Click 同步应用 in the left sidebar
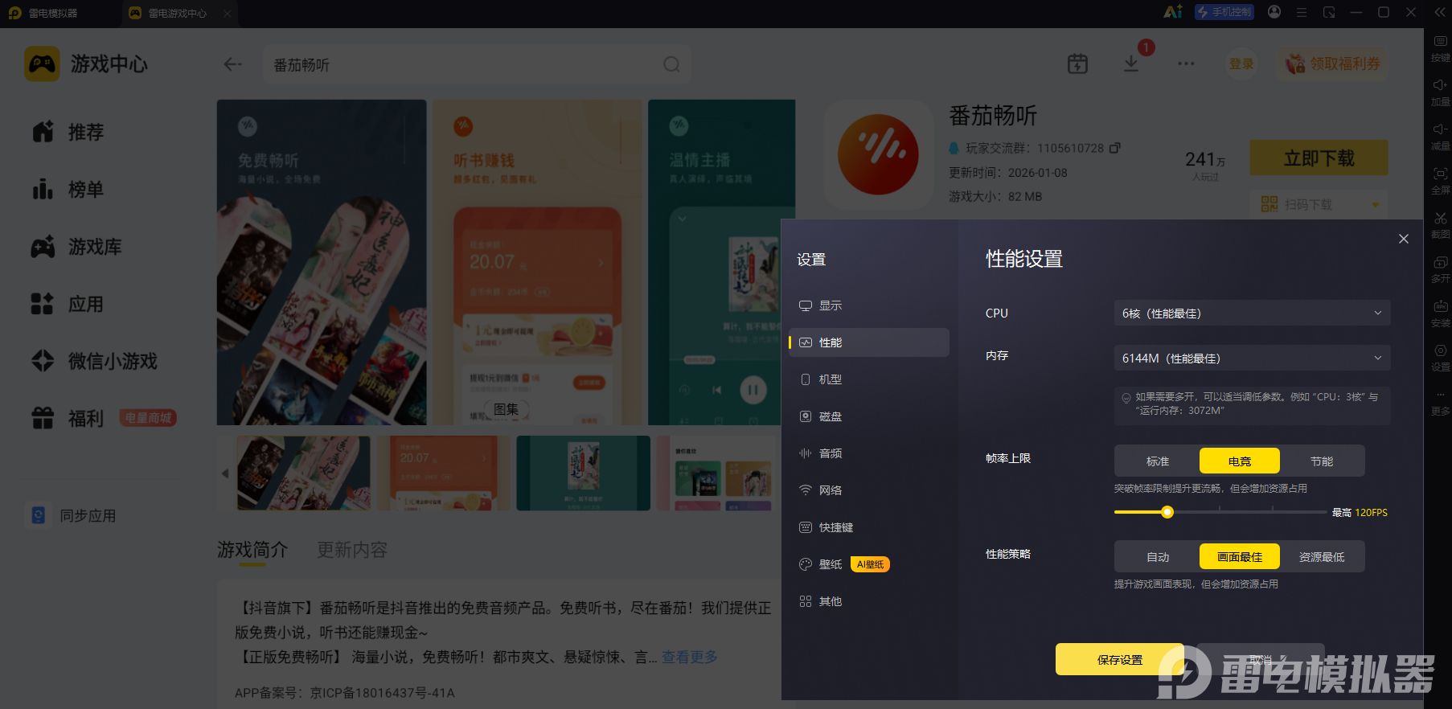 (72, 515)
